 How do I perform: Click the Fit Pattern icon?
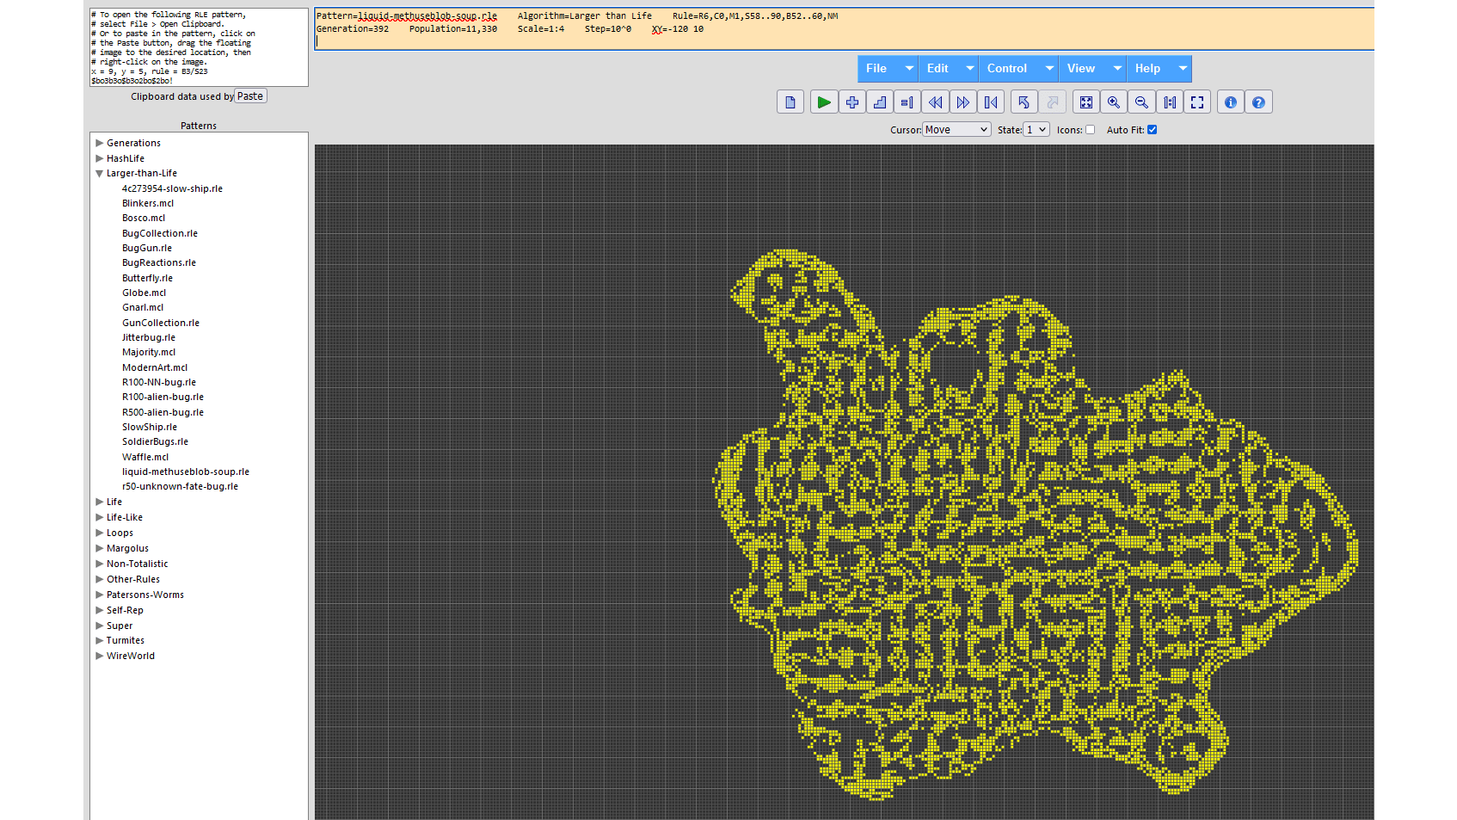pyautogui.click(x=1086, y=102)
